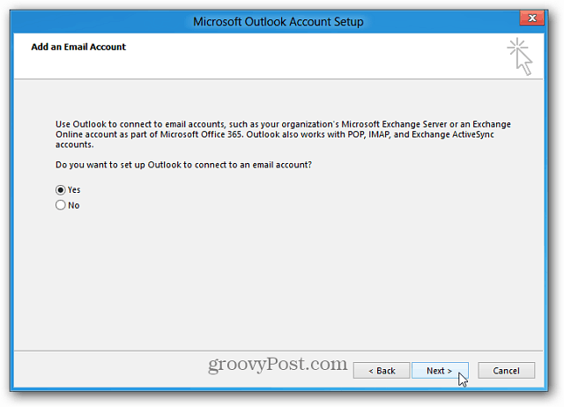
Task: Click the groovyPost.com watermark text
Action: click(278, 364)
